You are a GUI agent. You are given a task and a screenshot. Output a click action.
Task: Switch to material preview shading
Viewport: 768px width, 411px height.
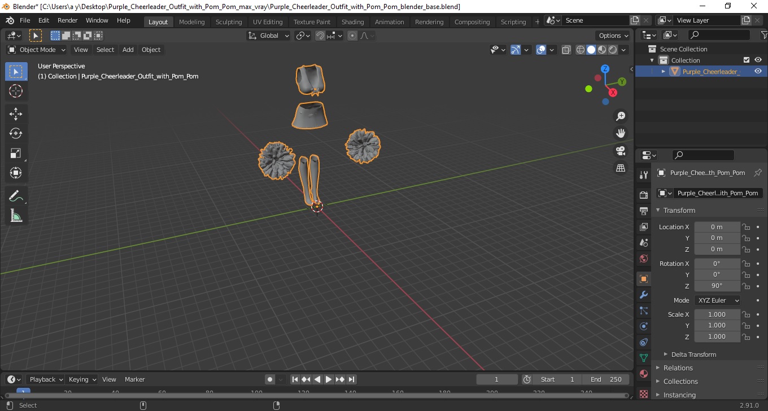(x=602, y=50)
